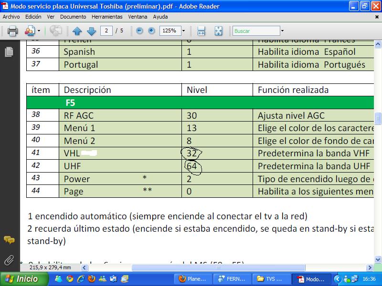Click the green F5 section header
Screen dimensions: 382x286
(200, 102)
